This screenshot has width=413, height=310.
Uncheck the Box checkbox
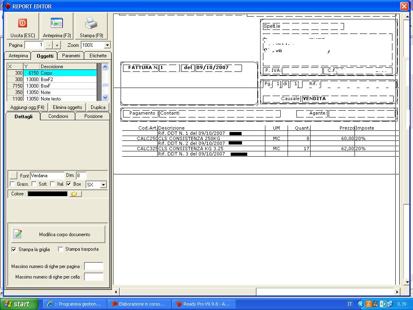[x=69, y=184]
